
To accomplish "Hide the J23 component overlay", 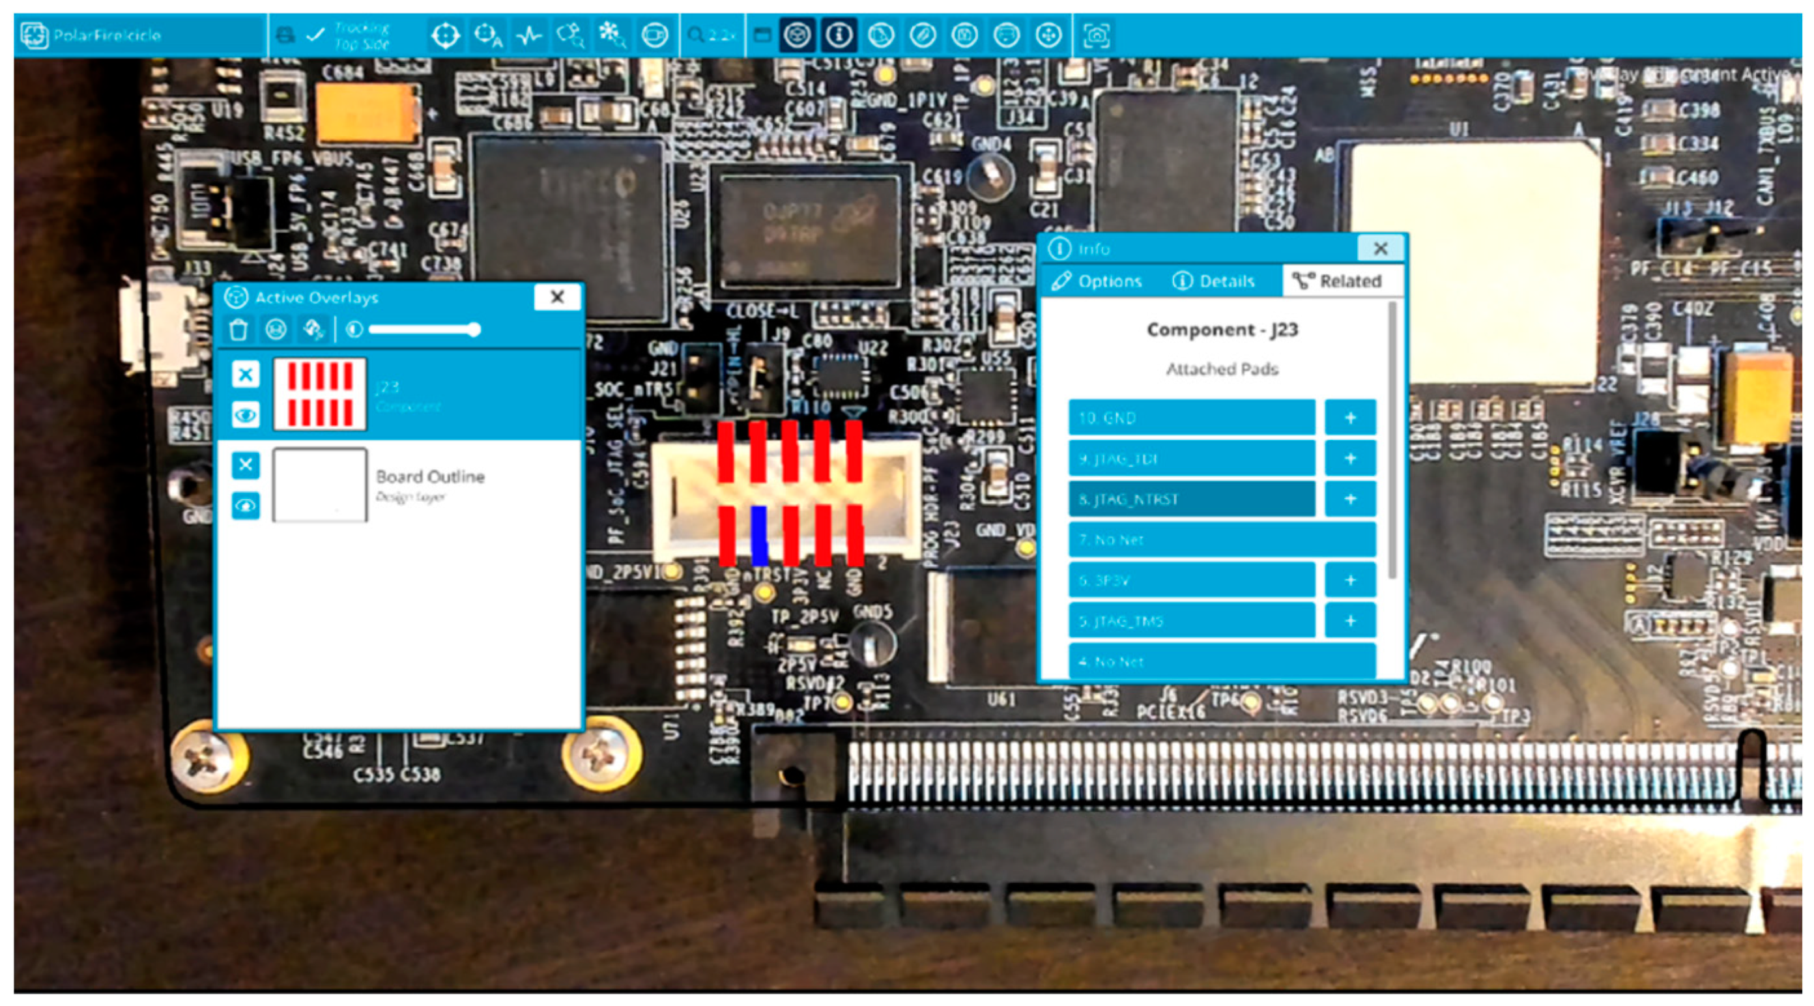I will [x=245, y=414].
